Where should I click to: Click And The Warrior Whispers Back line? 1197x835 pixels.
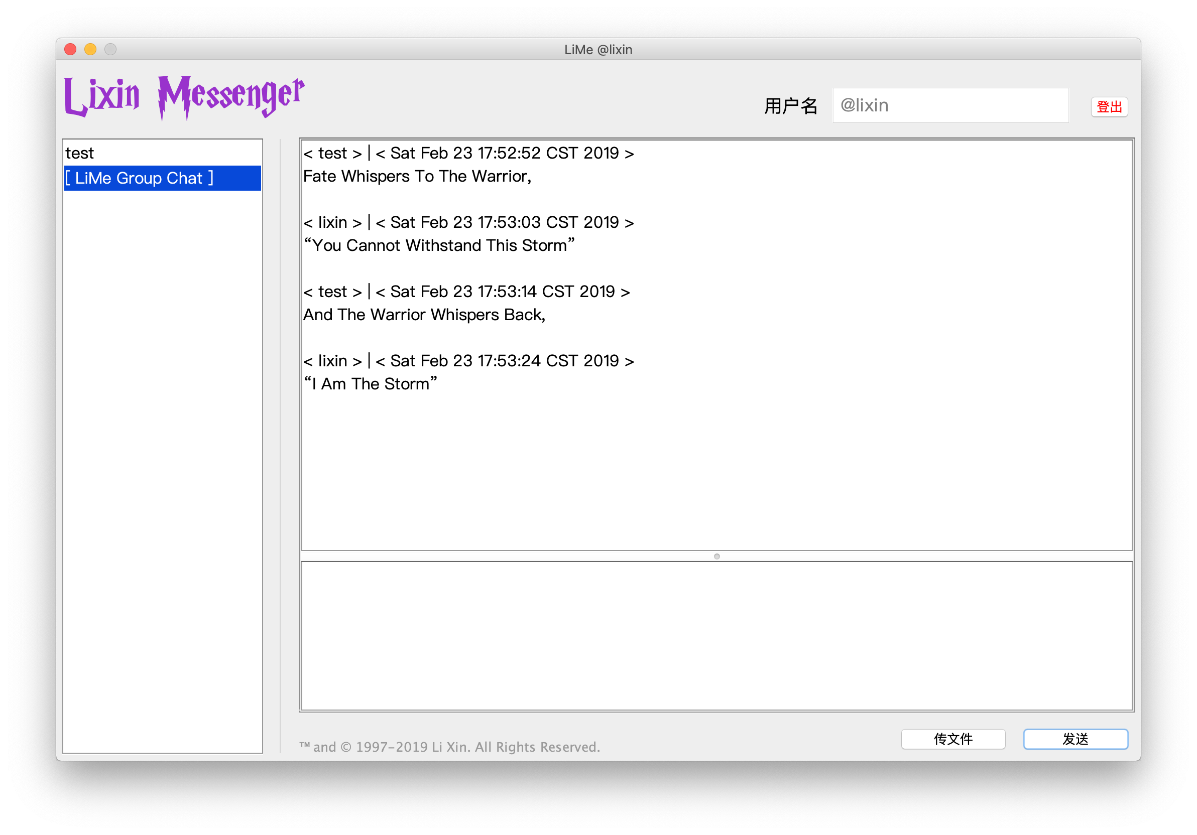point(424,315)
